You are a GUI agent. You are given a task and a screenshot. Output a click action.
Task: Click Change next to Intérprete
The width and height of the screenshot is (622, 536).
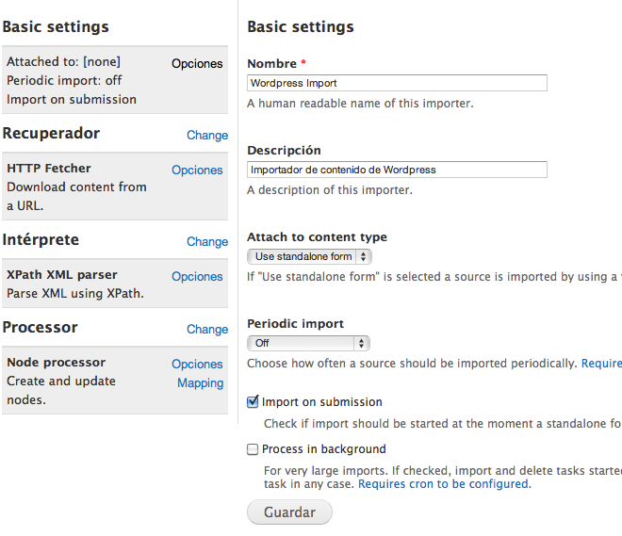pos(206,242)
